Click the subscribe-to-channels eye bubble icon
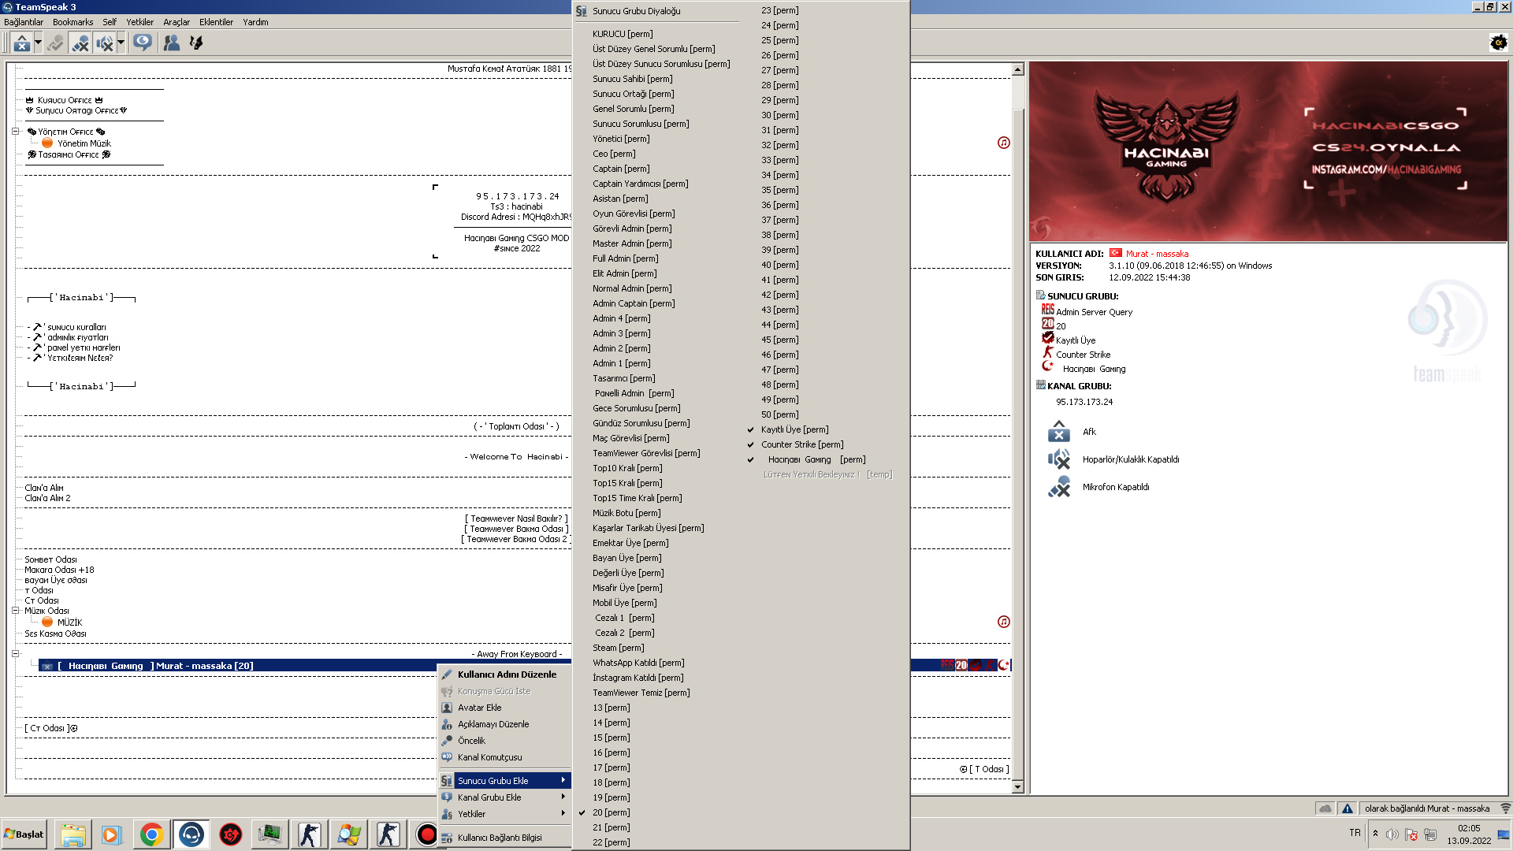This screenshot has height=851, width=1513. (143, 43)
